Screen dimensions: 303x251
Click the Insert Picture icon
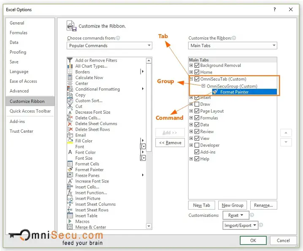[x=70, y=198]
